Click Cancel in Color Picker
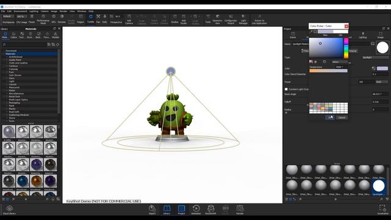The width and height of the screenshot is (391, 220). 342,117
